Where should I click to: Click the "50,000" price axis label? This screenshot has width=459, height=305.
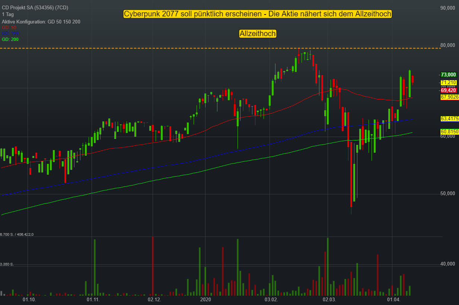[x=447, y=194]
